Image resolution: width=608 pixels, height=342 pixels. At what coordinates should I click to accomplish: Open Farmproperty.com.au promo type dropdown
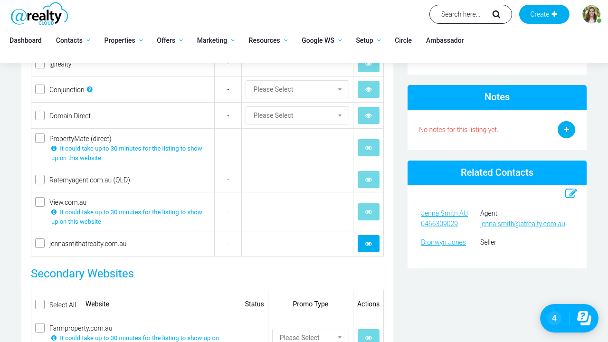pyautogui.click(x=311, y=336)
